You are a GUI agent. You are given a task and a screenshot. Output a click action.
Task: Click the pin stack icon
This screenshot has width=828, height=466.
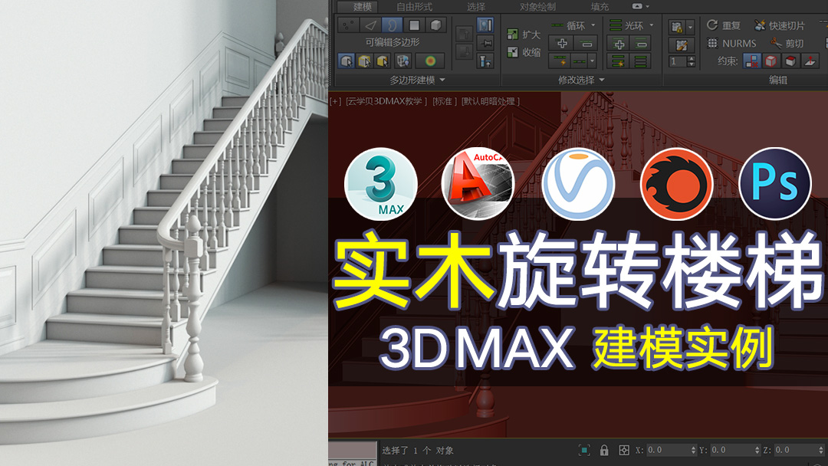pyautogui.click(x=485, y=43)
